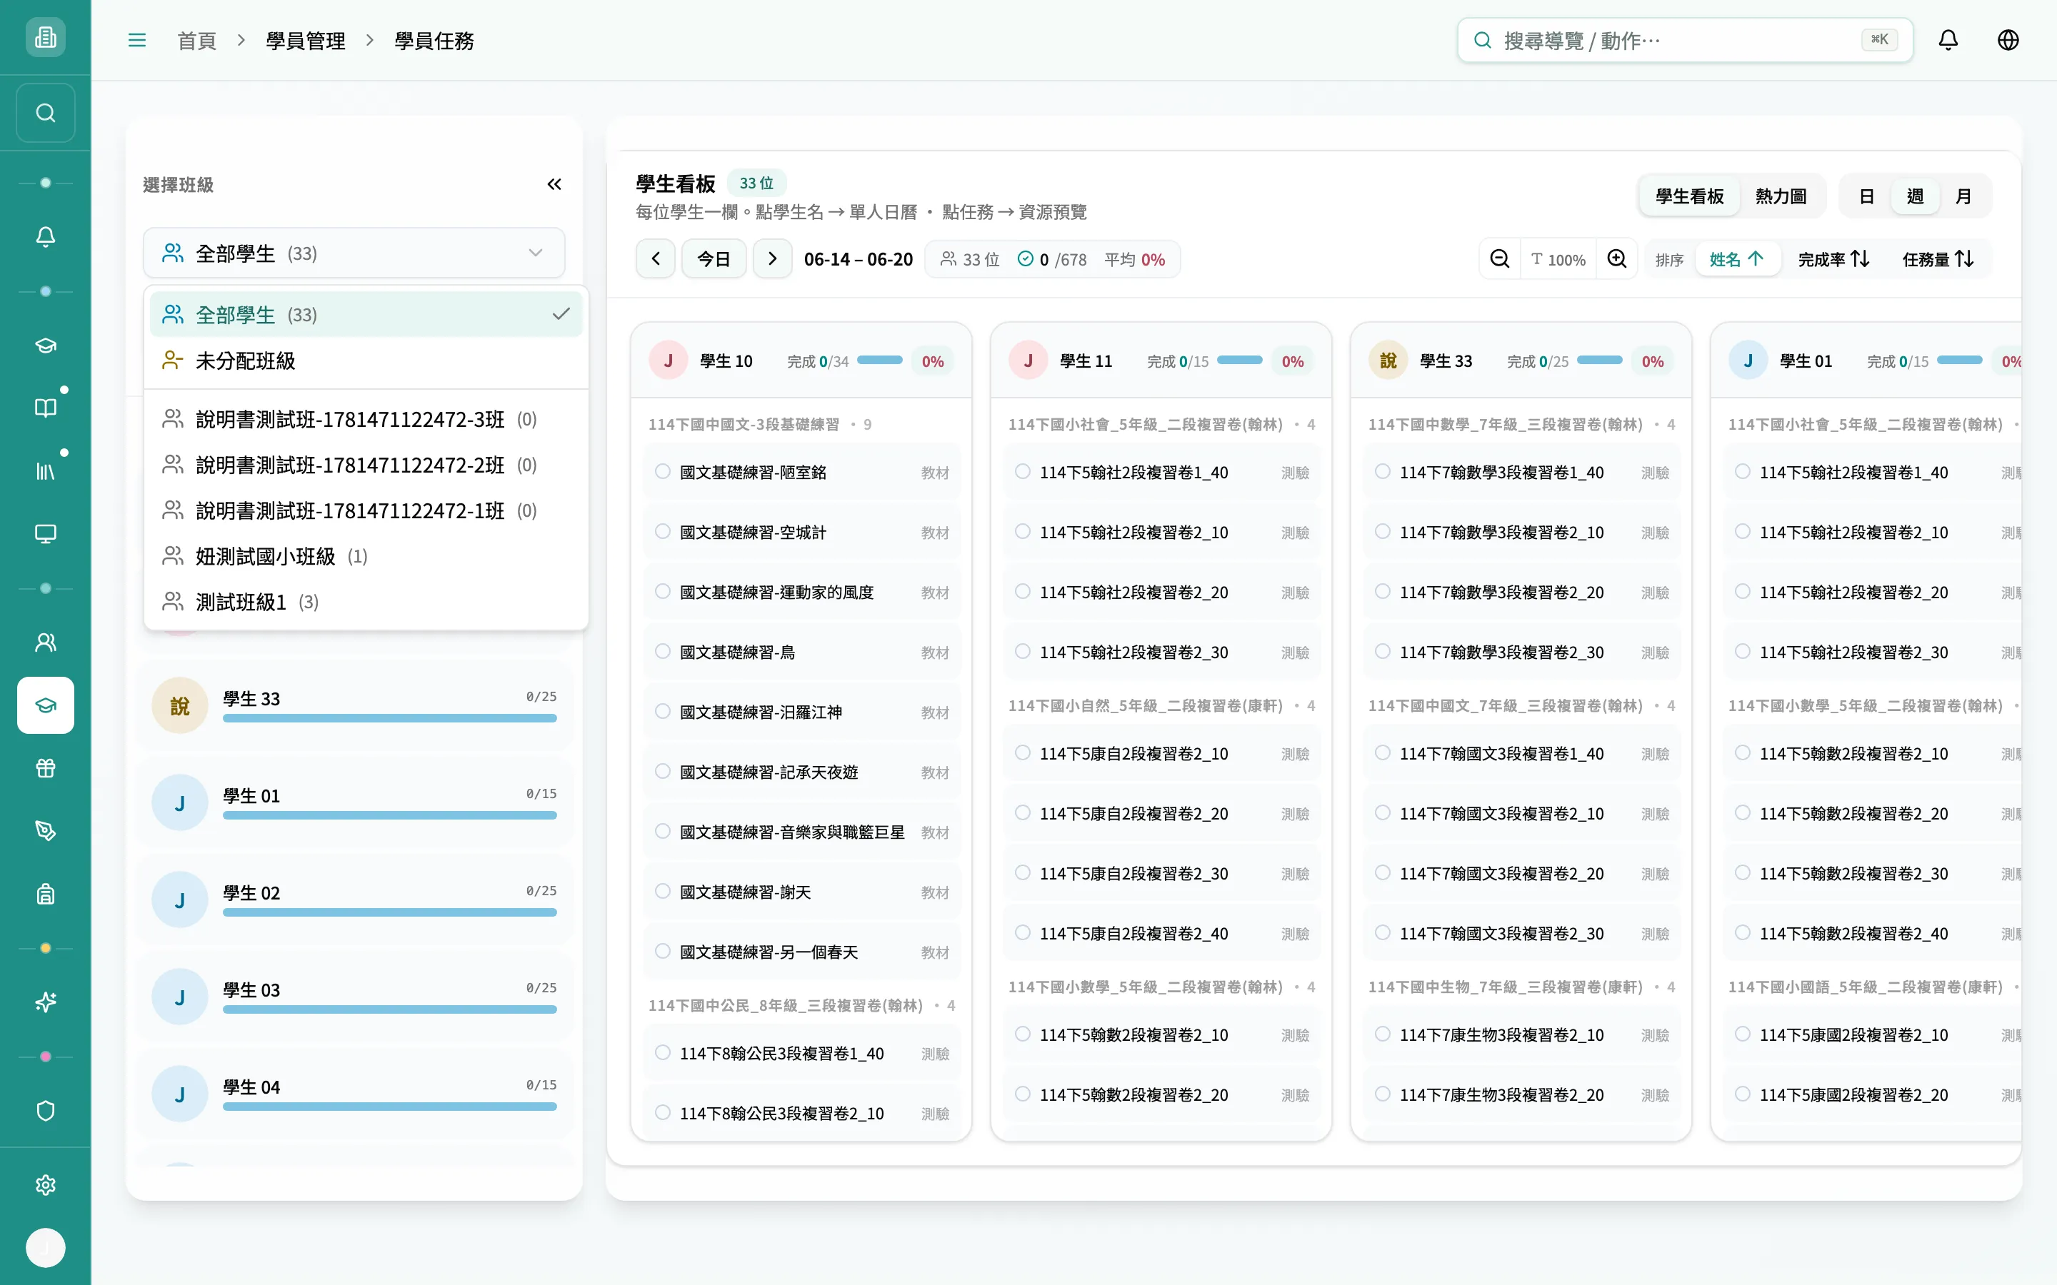Open the sidebar settings gear icon
The height and width of the screenshot is (1285, 2057).
click(x=45, y=1185)
